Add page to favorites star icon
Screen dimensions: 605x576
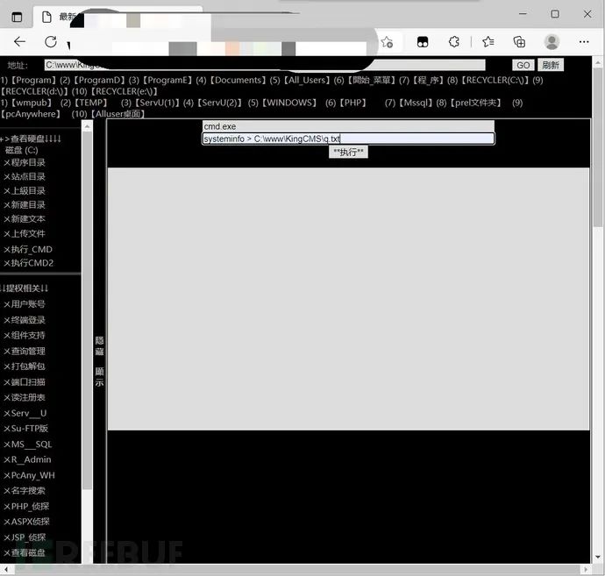(x=387, y=41)
